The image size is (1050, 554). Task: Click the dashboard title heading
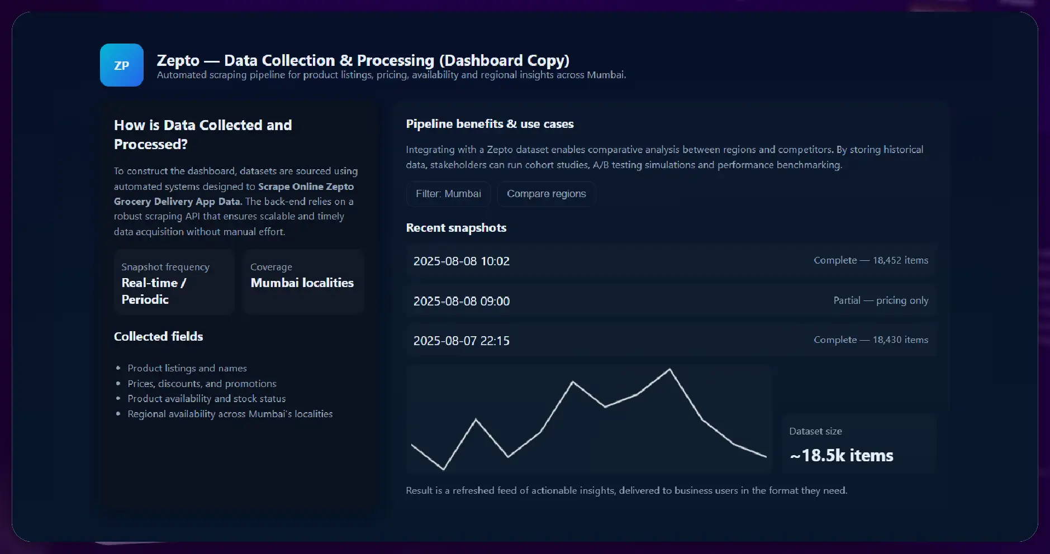(x=363, y=60)
